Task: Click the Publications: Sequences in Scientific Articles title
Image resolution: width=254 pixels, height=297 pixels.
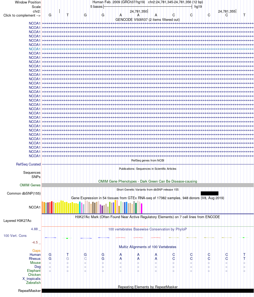Action: (148, 169)
